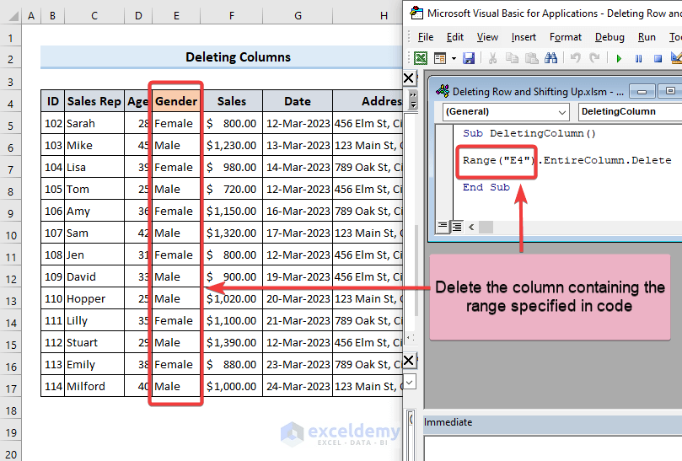Click the Immediate window input area
682x461 pixels.
[552, 448]
